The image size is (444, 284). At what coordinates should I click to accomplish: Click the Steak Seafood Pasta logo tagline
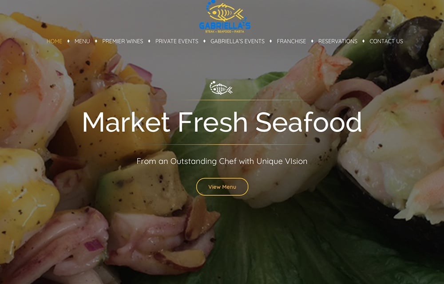point(225,32)
